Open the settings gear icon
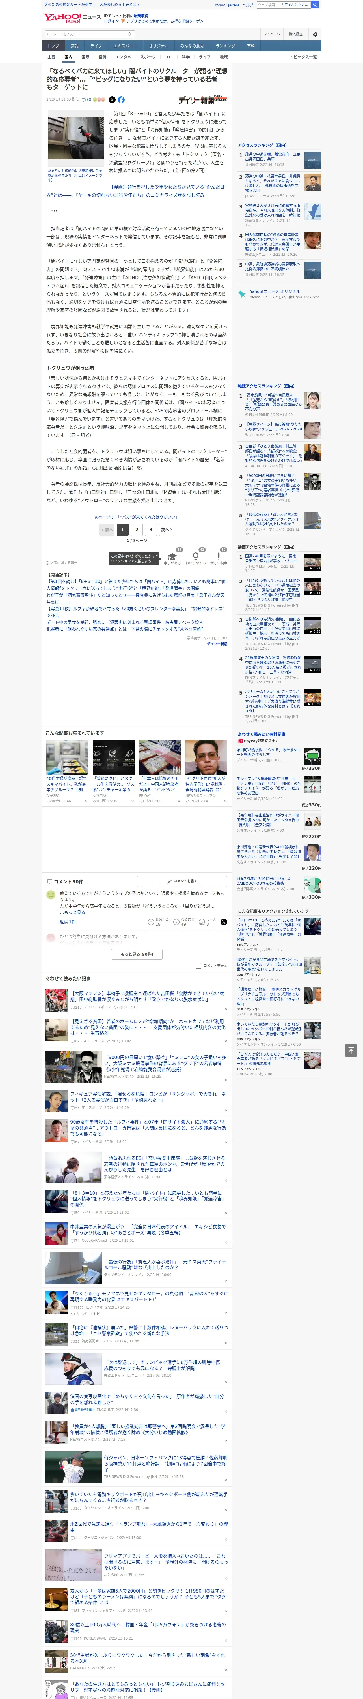 pos(315,34)
